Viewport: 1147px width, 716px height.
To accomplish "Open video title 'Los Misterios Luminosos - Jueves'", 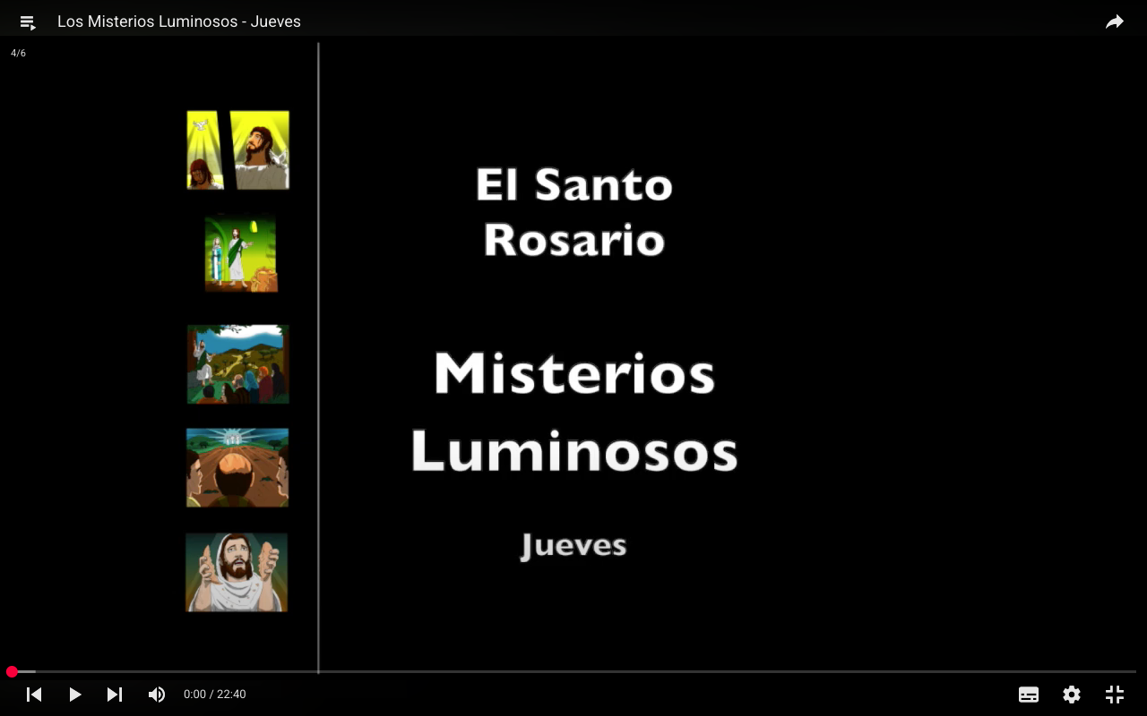I will point(179,21).
